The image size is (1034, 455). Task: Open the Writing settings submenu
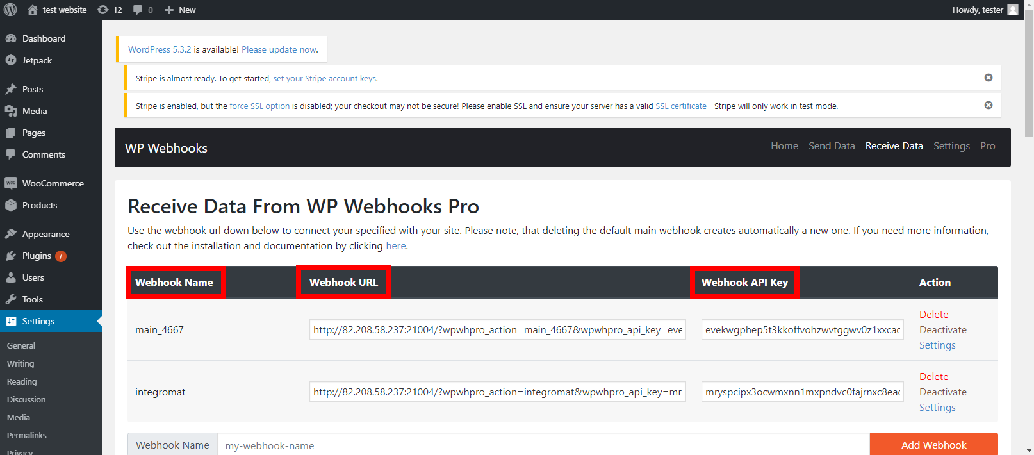[x=21, y=363]
